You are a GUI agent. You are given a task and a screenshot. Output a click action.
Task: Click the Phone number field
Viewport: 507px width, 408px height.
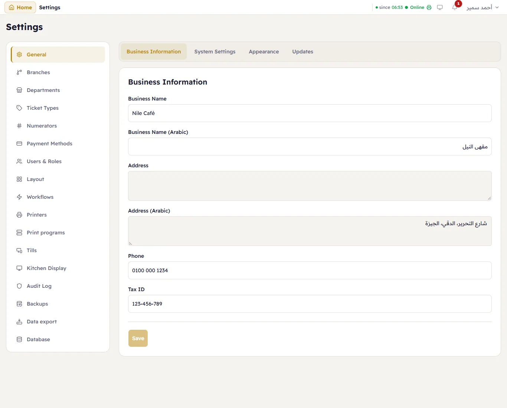coord(310,270)
